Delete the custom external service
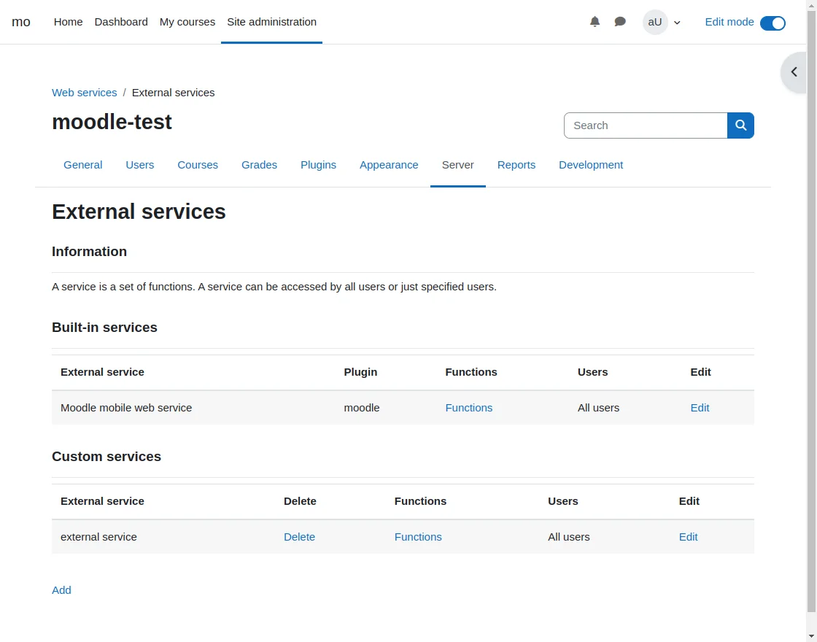The width and height of the screenshot is (817, 642). tap(299, 537)
